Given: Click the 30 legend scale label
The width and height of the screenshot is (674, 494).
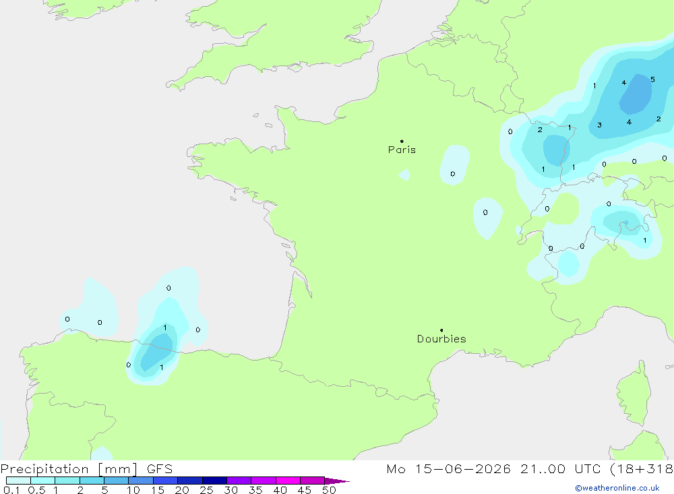Looking at the screenshot, I should [231, 490].
